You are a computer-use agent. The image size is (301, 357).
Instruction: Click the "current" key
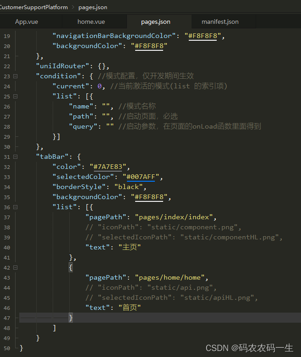(71, 86)
